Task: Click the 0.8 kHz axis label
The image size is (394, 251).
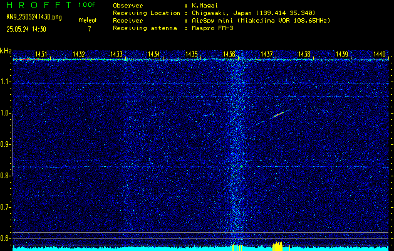Action: tap(6, 176)
